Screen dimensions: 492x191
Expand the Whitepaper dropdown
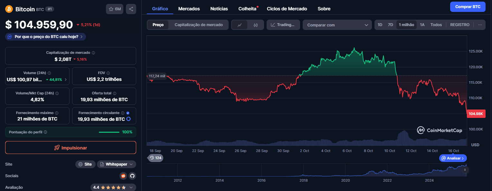pos(116,164)
